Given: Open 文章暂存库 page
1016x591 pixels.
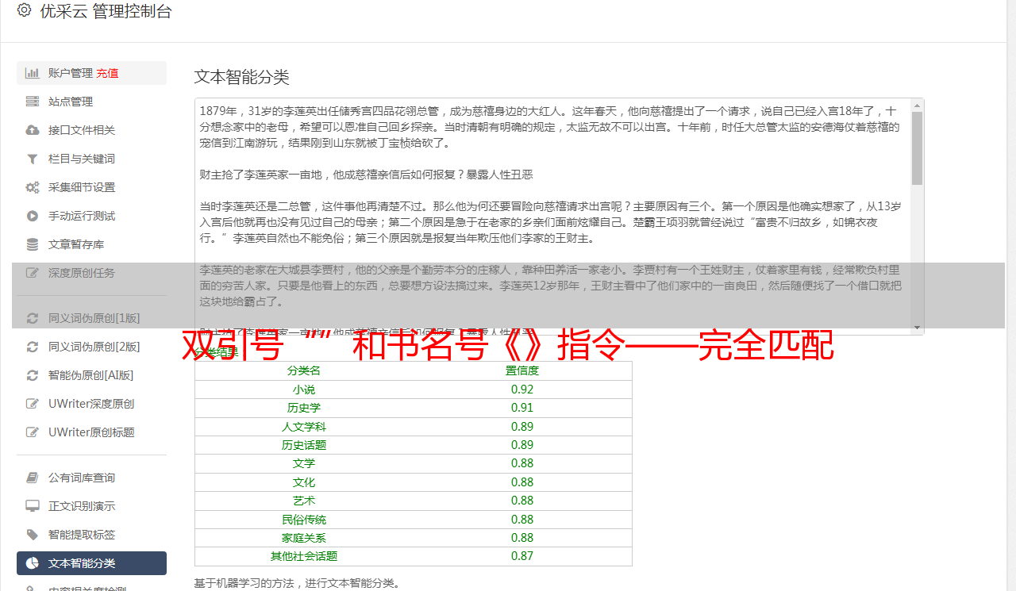Looking at the screenshot, I should [x=91, y=244].
